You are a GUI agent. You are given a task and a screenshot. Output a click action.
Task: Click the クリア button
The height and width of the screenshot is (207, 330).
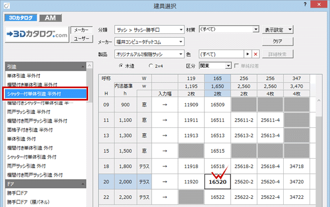277,41
